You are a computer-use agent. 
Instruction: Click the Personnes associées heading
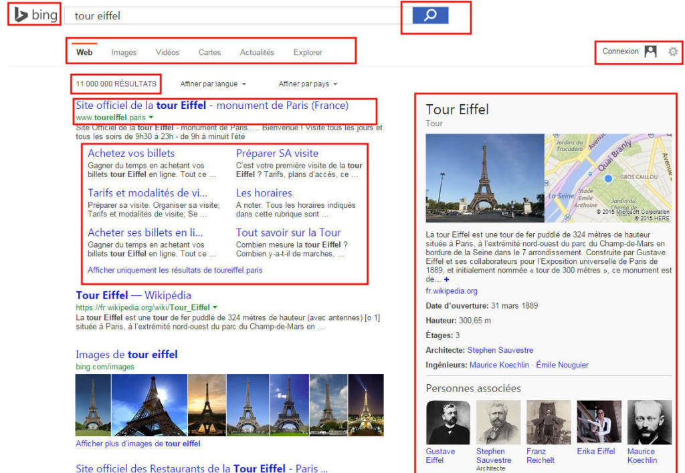[x=473, y=388]
